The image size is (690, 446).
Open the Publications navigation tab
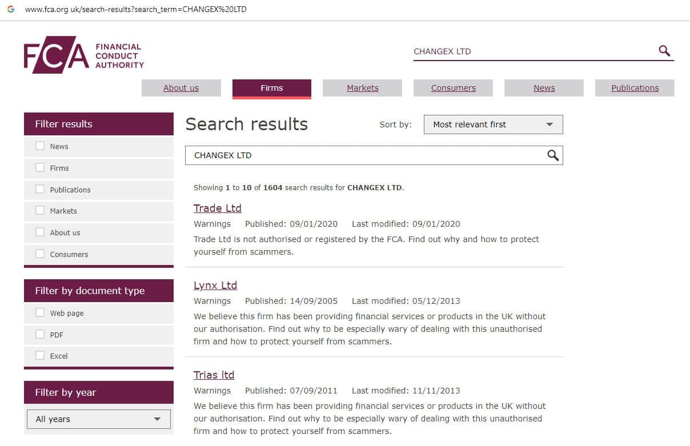(x=635, y=88)
